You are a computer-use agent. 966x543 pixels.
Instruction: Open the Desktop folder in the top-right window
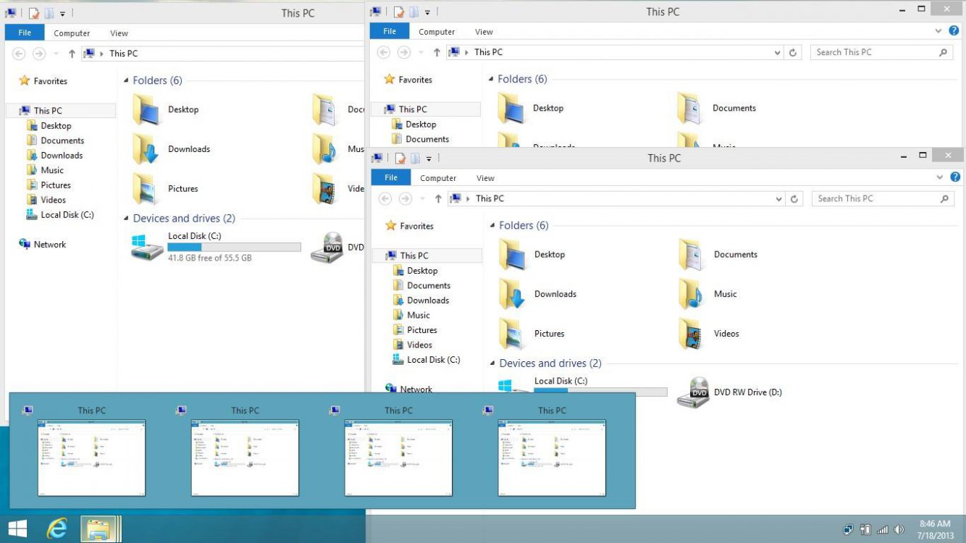point(530,109)
